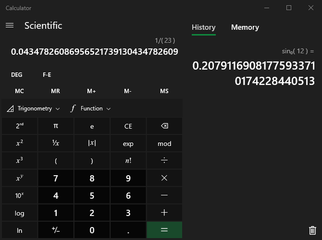This screenshot has height=240, width=322.
Task: Open the hamburger navigation menu
Action: pos(10,25)
